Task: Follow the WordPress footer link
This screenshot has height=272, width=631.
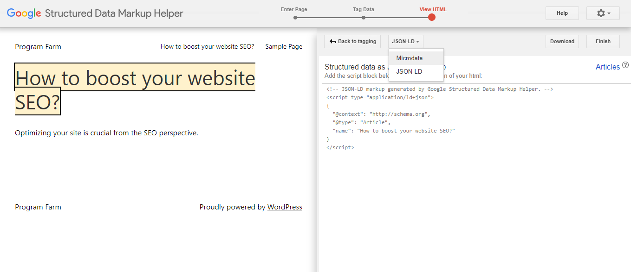Action: [285, 207]
